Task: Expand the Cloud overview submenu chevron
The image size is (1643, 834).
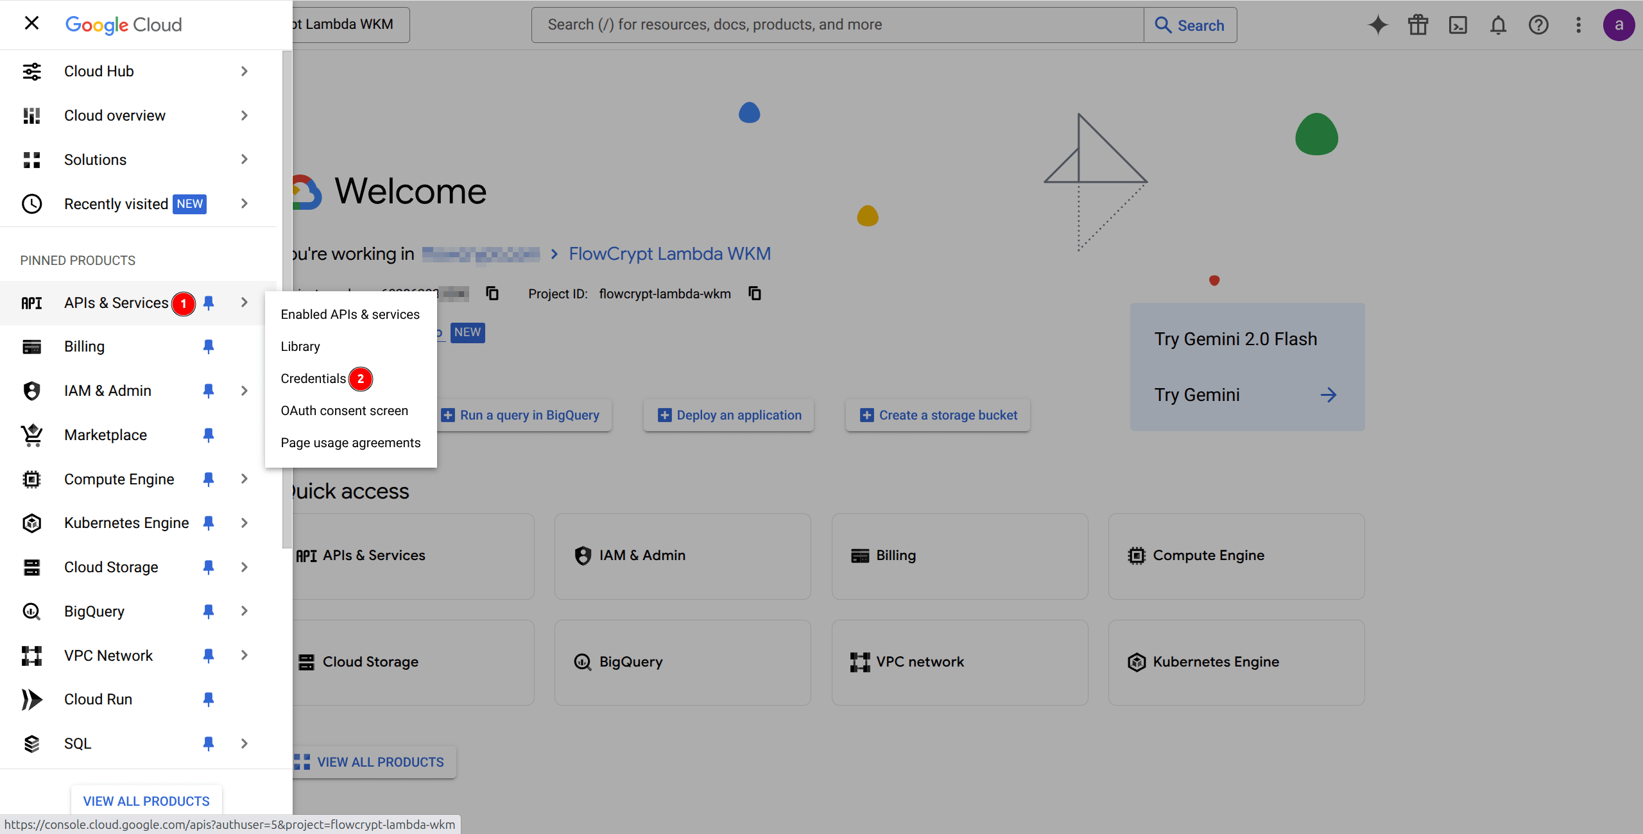Action: pyautogui.click(x=244, y=115)
